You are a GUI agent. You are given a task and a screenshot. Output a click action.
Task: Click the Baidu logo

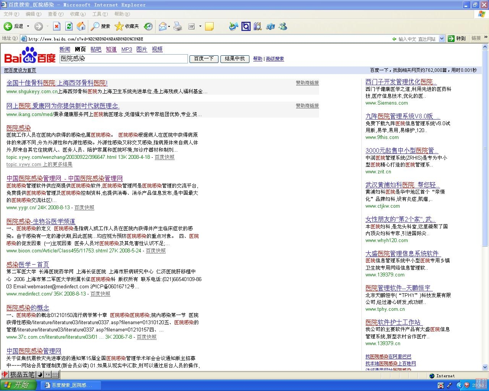point(30,55)
